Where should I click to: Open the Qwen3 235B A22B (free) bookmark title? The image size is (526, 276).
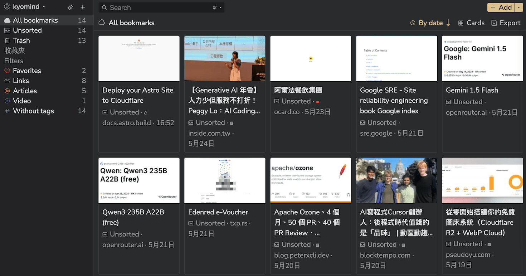(x=133, y=217)
